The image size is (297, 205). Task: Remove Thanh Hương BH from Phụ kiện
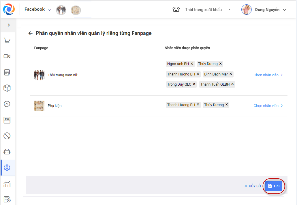click(198, 104)
